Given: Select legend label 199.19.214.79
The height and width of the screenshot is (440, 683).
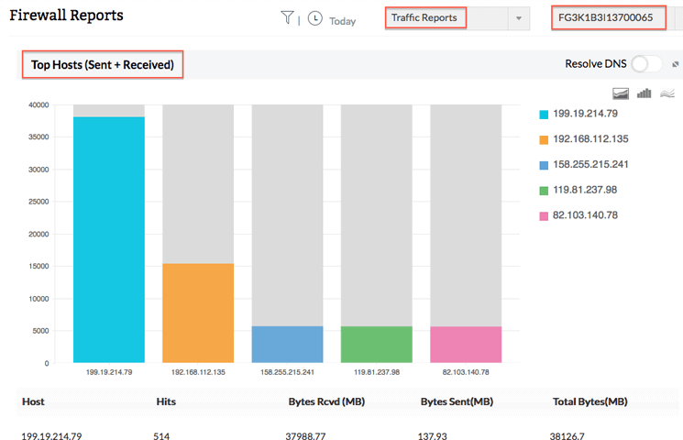Looking at the screenshot, I should click(585, 114).
